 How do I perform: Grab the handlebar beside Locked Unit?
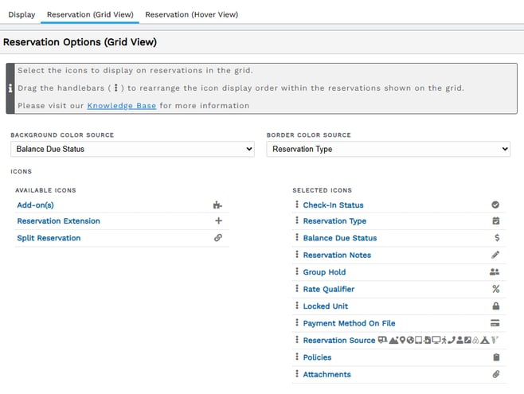click(x=297, y=305)
